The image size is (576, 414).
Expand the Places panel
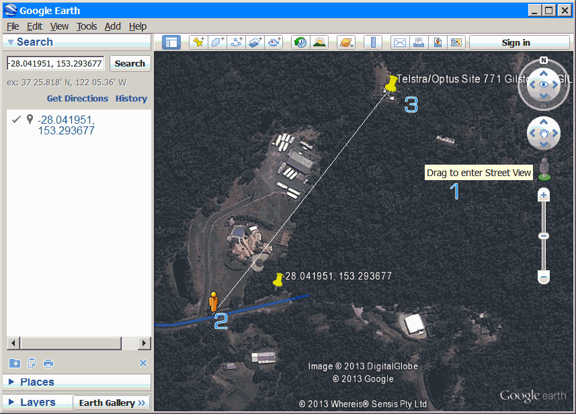(x=11, y=382)
